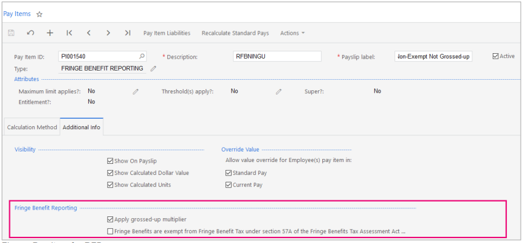Switch to Calculation Method tab
The height and width of the screenshot is (243, 523).
32,127
